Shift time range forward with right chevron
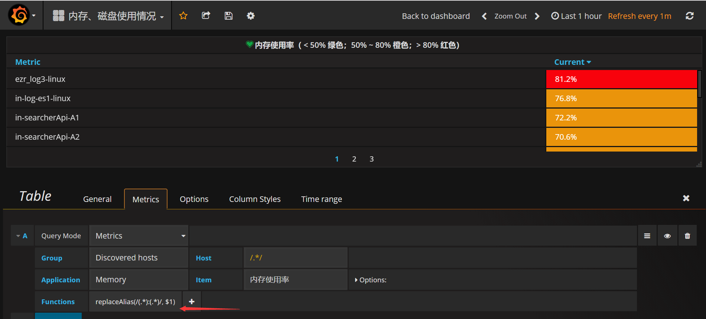 click(x=537, y=16)
